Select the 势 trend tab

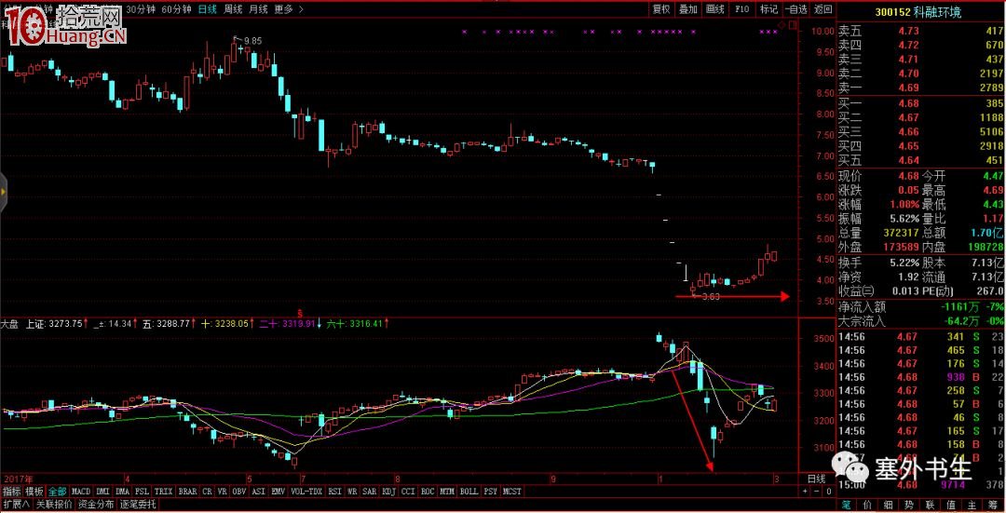pyautogui.click(x=910, y=504)
